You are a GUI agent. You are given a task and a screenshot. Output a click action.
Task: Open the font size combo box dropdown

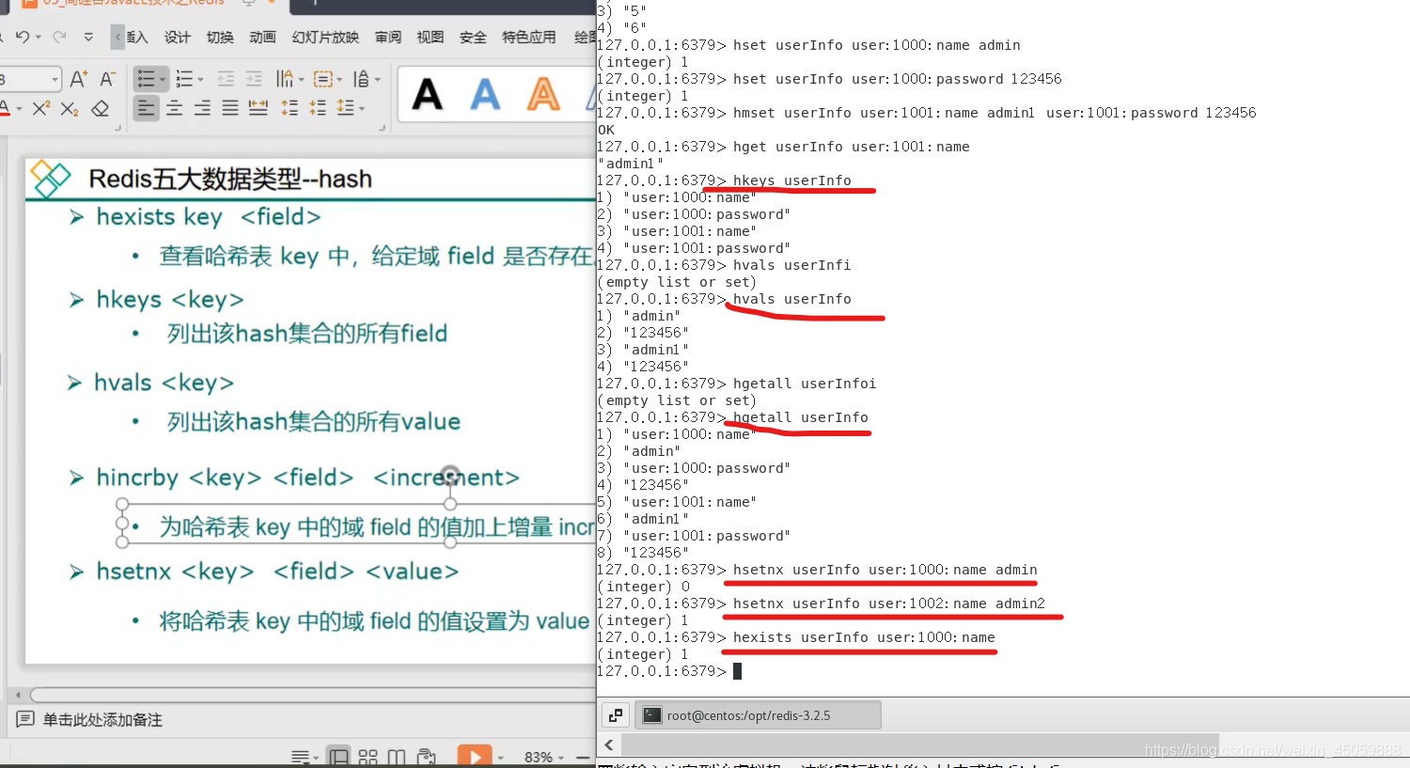tap(55, 80)
